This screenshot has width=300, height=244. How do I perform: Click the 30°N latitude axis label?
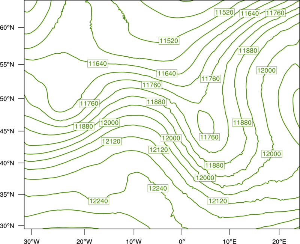click(x=7, y=226)
